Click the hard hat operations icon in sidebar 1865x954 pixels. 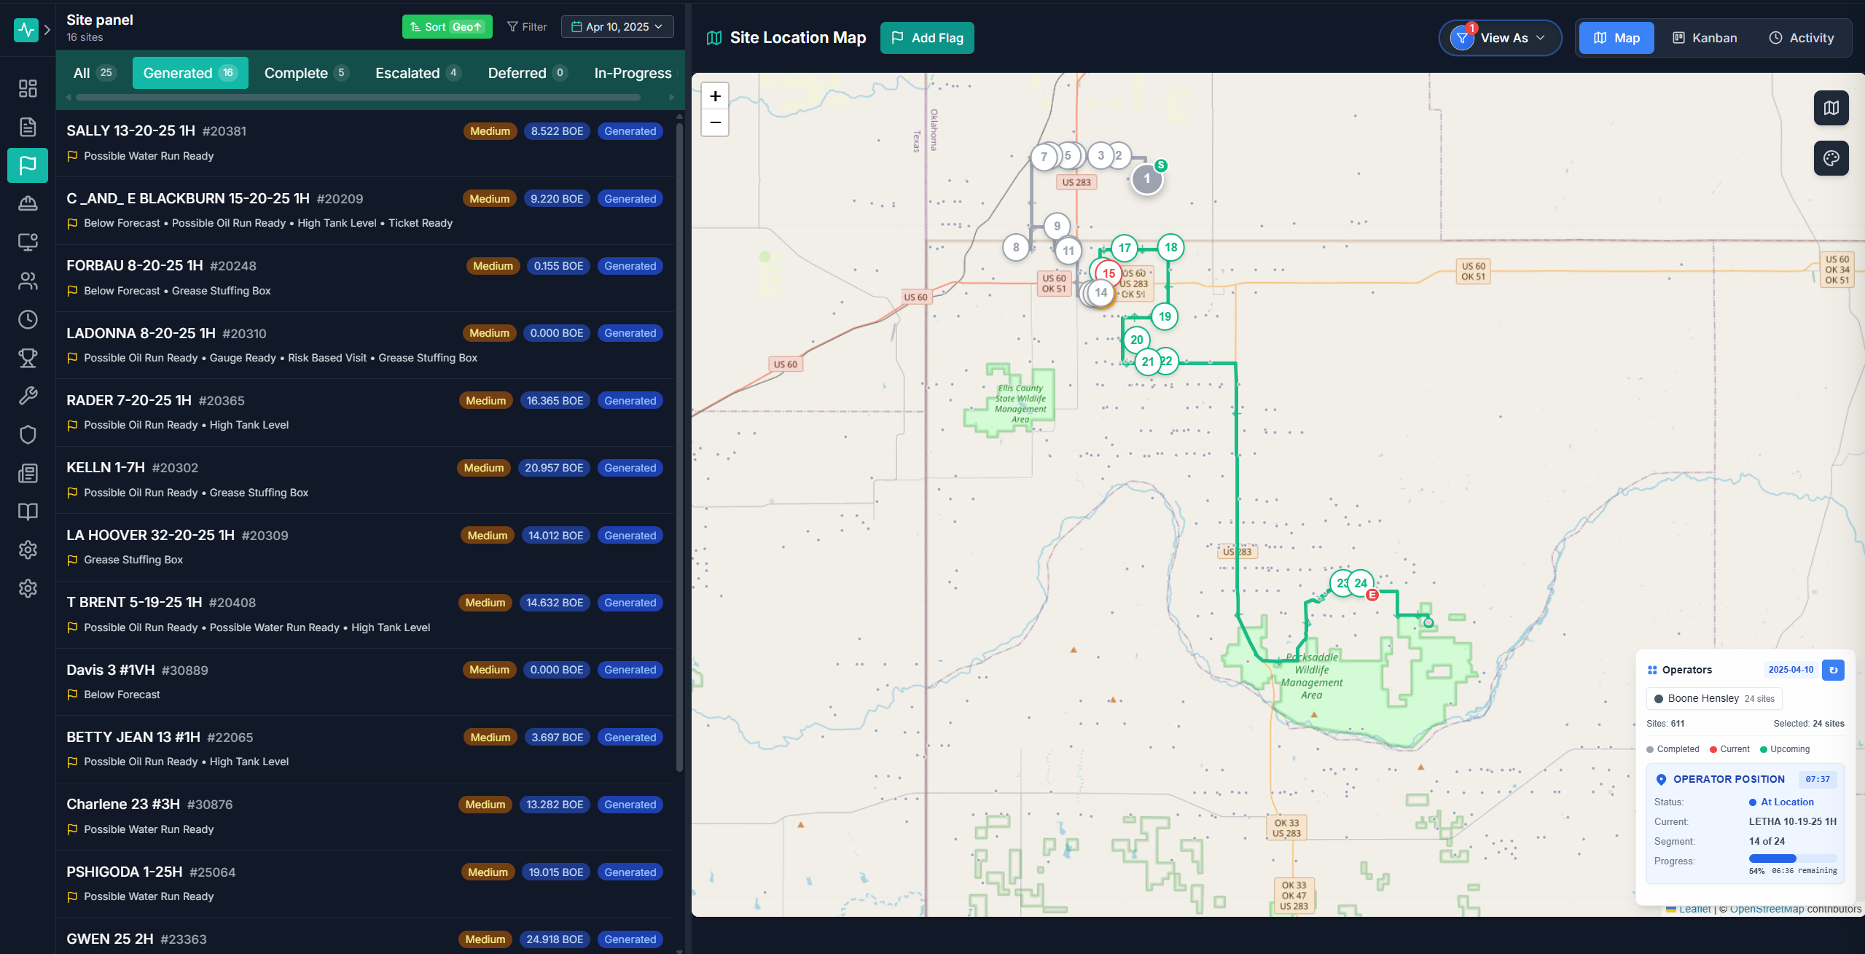[x=27, y=204]
